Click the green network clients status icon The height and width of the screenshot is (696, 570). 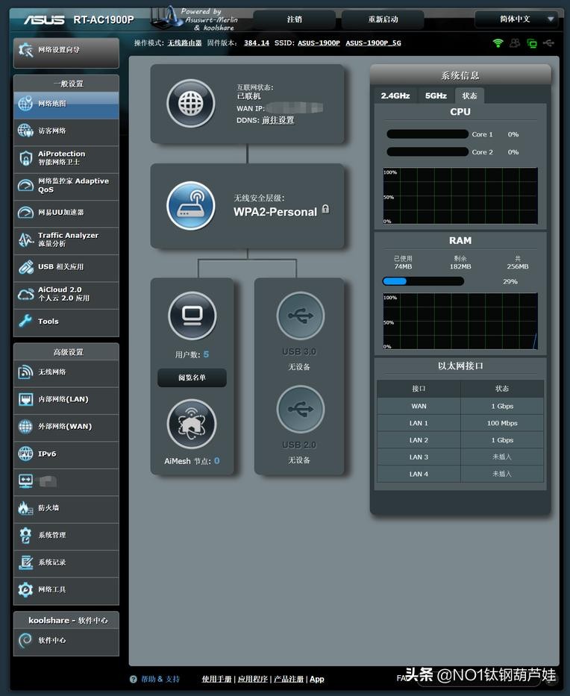click(x=532, y=43)
